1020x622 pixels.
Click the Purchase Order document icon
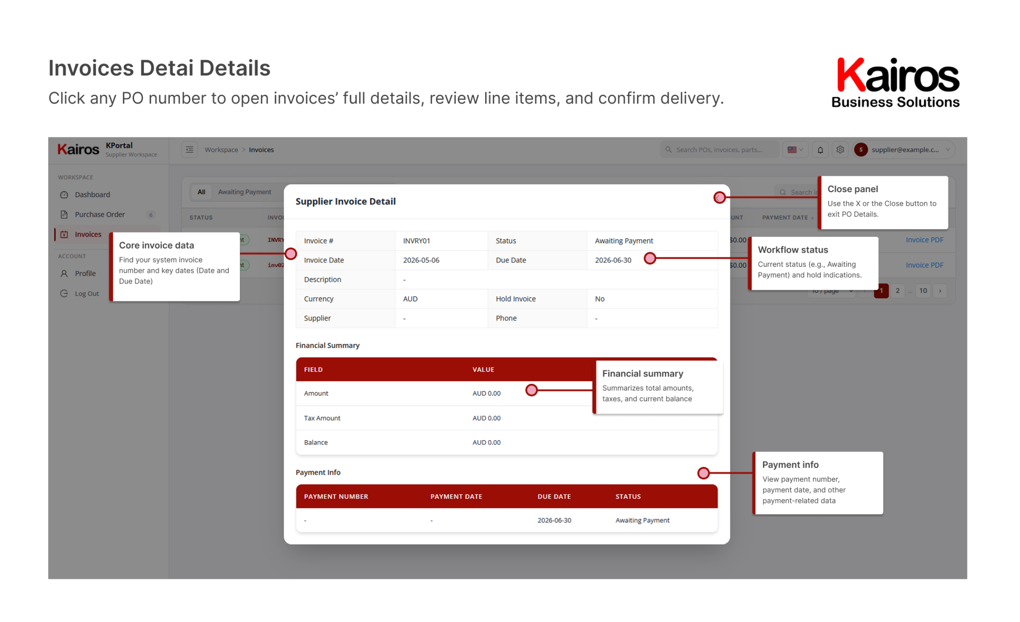64,215
